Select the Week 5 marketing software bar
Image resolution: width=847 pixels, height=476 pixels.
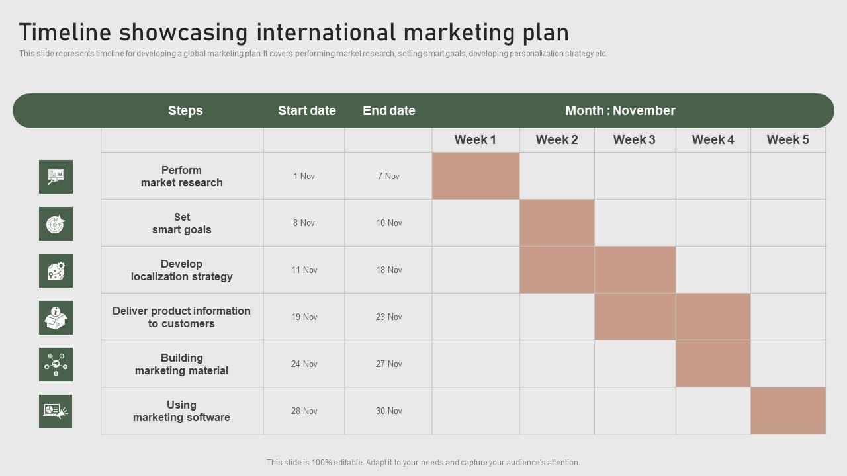tap(787, 411)
